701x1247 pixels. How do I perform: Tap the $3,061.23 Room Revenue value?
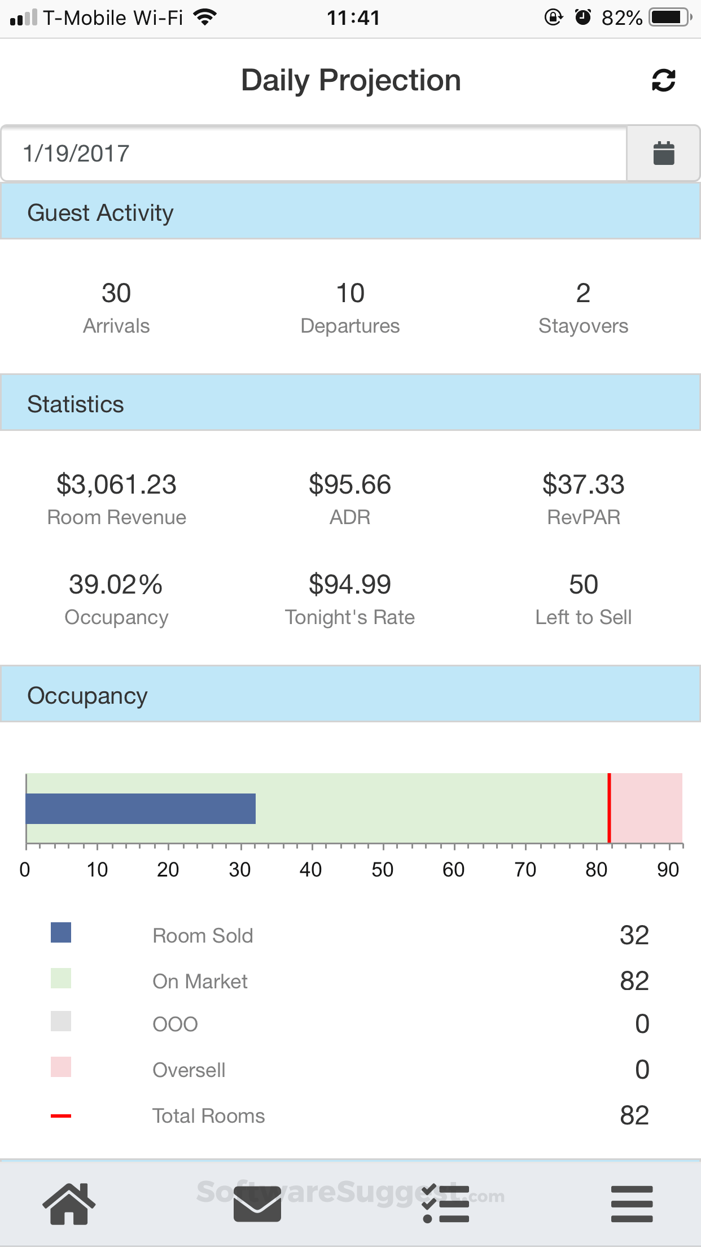coord(116,485)
